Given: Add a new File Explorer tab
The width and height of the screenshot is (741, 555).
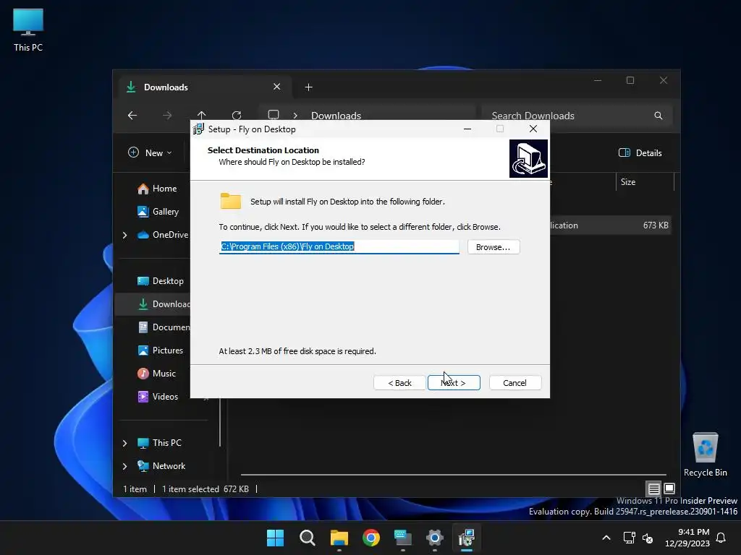Looking at the screenshot, I should coord(308,87).
